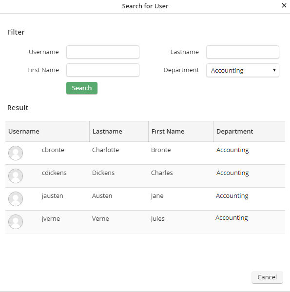Click the avatar icon for jausten
The width and height of the screenshot is (290, 292).
16,199
